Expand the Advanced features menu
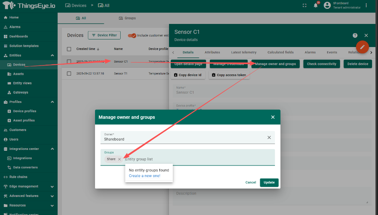Image resolution: width=378 pixels, height=215 pixels. (x=52, y=196)
